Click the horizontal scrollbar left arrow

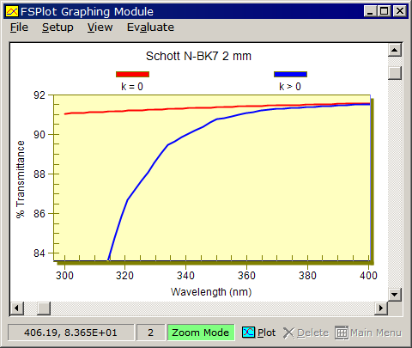(x=17, y=308)
